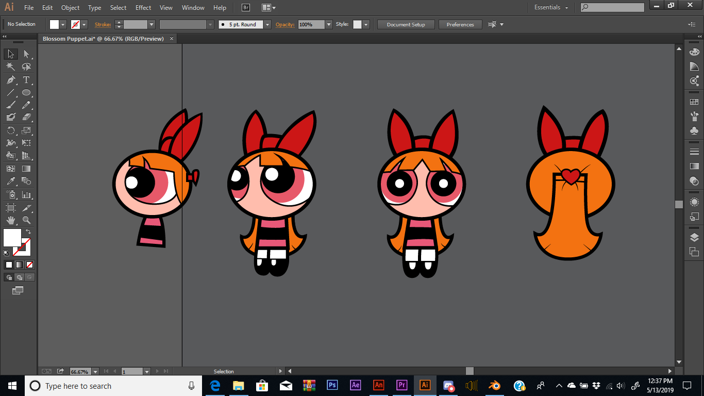Viewport: 704px width, 396px height.
Task: Switch to the Blossom Puppet.ai document tab
Action: coord(103,39)
